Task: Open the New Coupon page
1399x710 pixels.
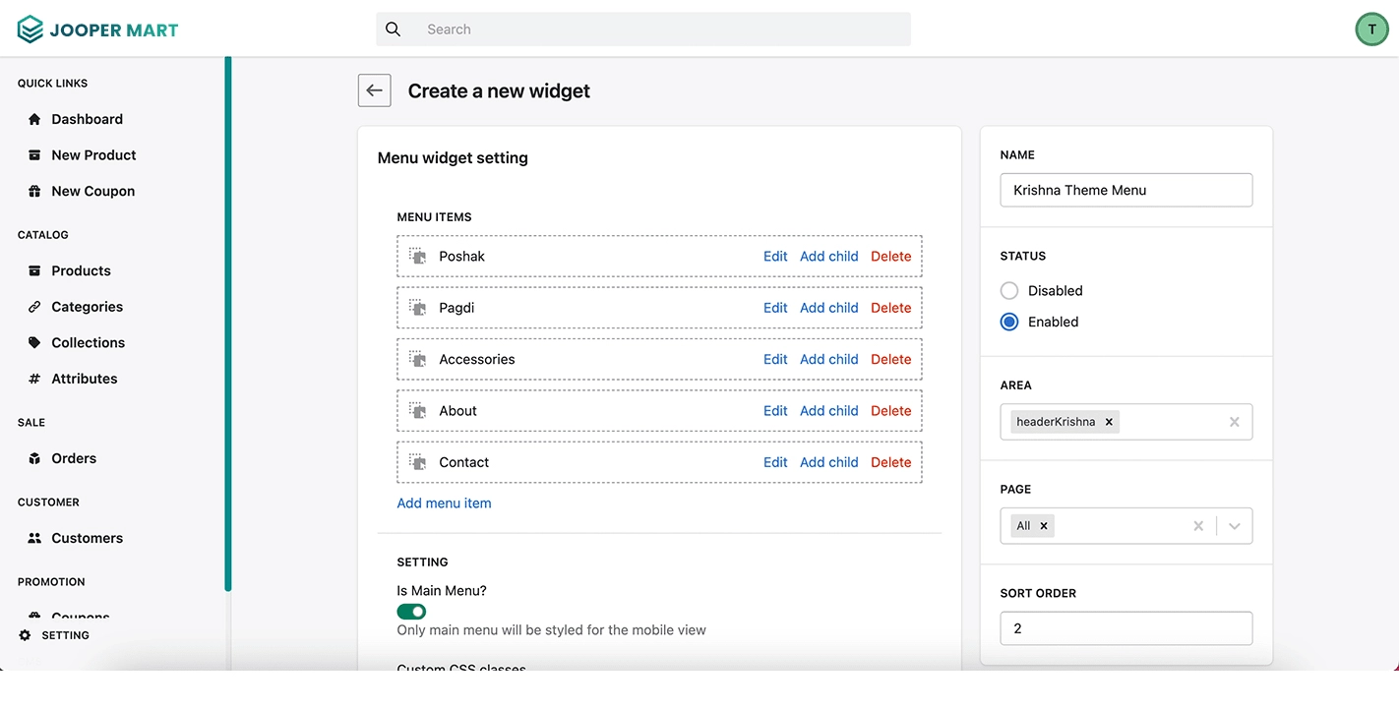Action: click(34, 191)
